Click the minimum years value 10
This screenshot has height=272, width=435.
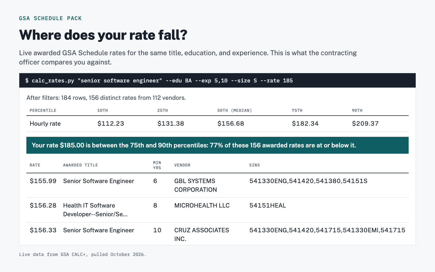coord(157,230)
